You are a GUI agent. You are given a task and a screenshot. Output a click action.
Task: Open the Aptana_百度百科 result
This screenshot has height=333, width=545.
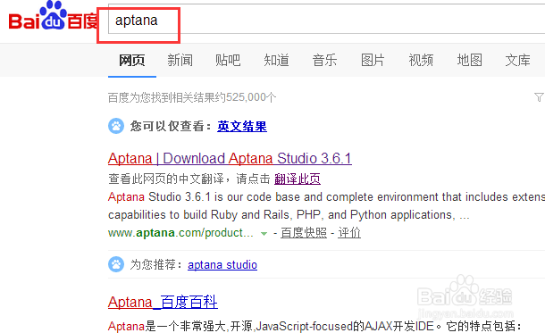click(x=163, y=302)
